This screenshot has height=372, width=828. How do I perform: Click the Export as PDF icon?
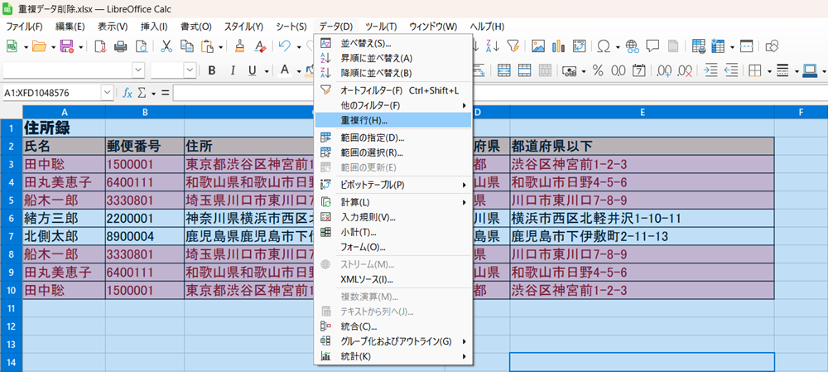100,46
